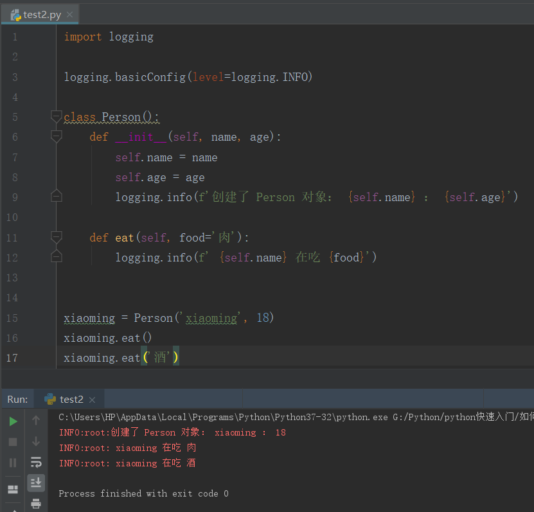The width and height of the screenshot is (534, 512).
Task: Click on logging.basicConfig call
Action: [x=188, y=77]
